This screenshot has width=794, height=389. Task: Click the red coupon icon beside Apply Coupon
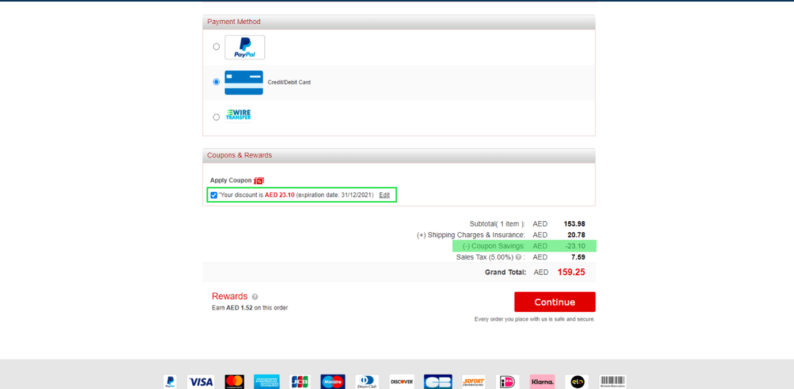pos(259,180)
